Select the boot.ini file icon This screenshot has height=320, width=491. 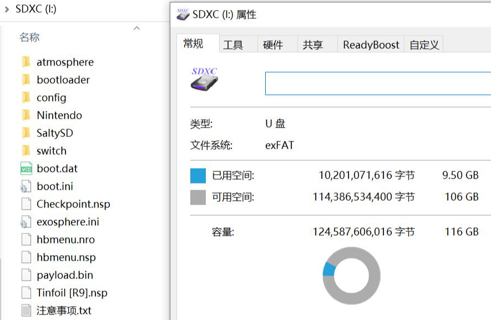click(26, 186)
